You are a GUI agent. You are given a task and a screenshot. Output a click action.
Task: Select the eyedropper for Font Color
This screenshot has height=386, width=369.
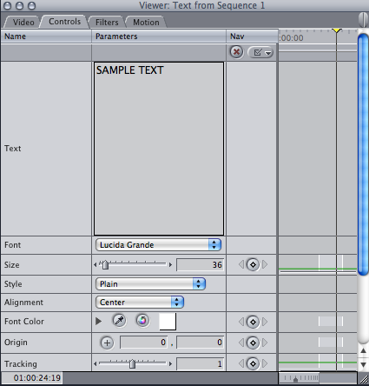coord(119,321)
